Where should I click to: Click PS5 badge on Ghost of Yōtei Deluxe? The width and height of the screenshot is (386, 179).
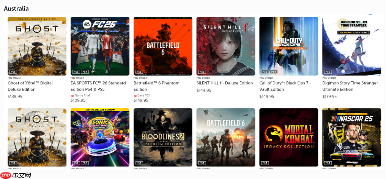coord(13,72)
